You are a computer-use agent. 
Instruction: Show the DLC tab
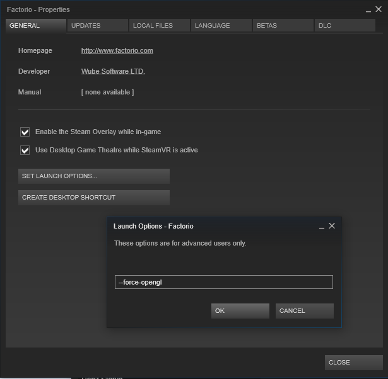coord(344,26)
